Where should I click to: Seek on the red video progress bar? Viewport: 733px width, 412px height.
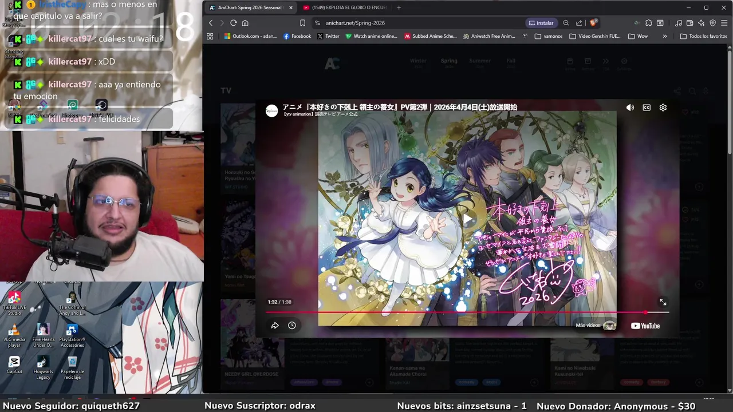tap(467, 312)
